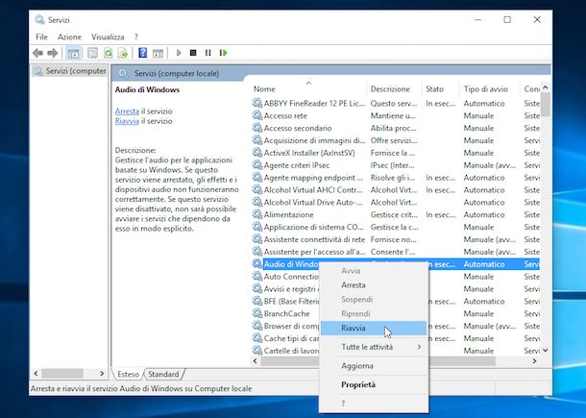Image resolution: width=586 pixels, height=418 pixels.
Task: Switch to the Standard tab
Action: [163, 374]
